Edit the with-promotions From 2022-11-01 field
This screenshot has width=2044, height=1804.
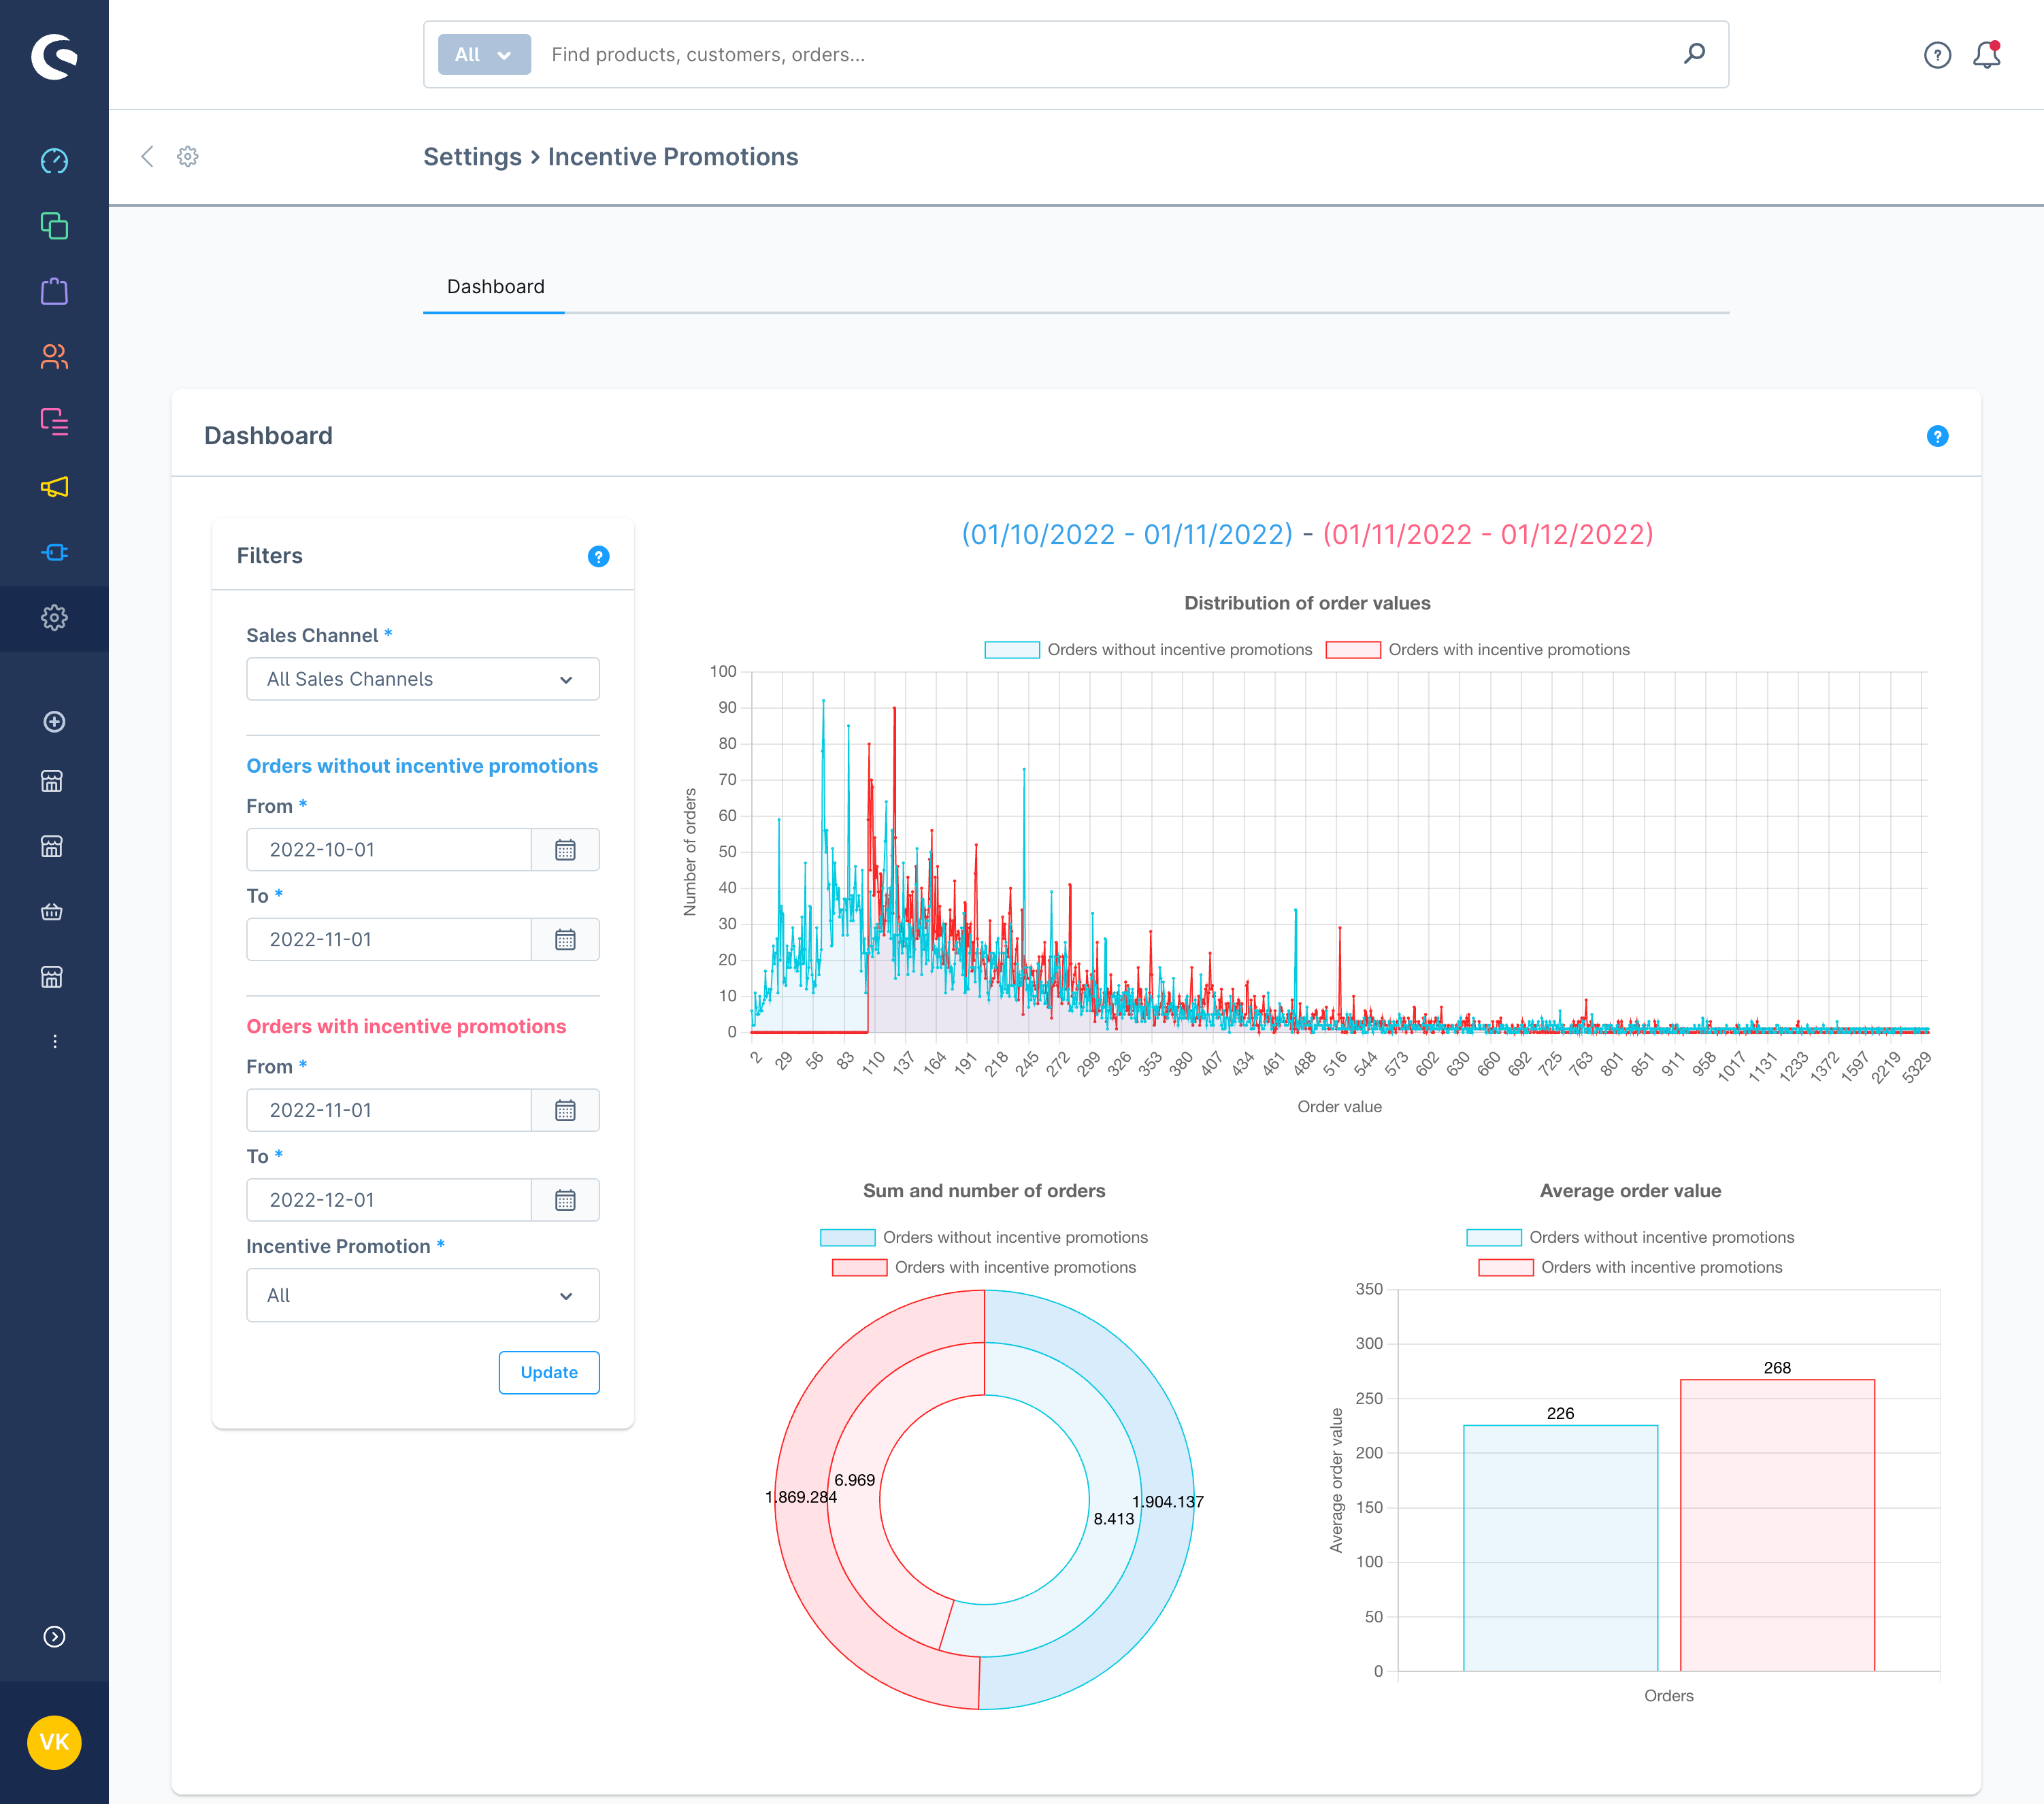pyautogui.click(x=389, y=1110)
